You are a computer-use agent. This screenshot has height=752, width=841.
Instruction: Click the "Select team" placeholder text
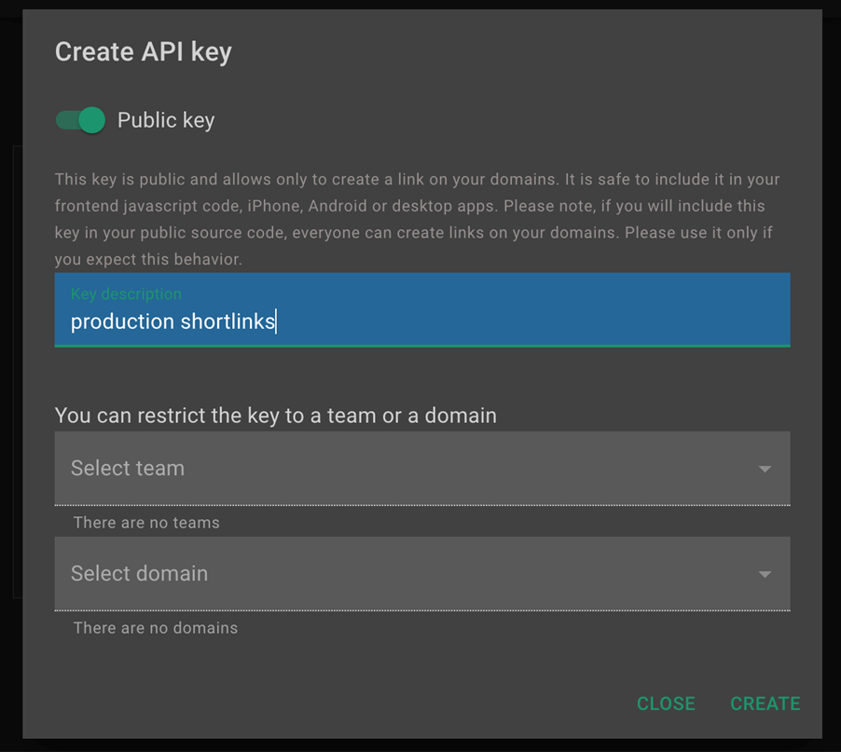coord(128,468)
